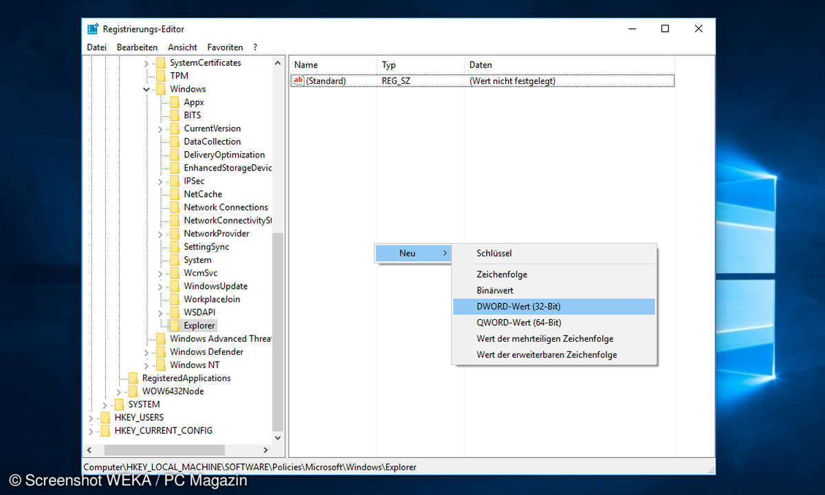Viewport: 825px width, 495px height.
Task: Select the NetworkConnectivityStatus tree key
Action: (228, 221)
